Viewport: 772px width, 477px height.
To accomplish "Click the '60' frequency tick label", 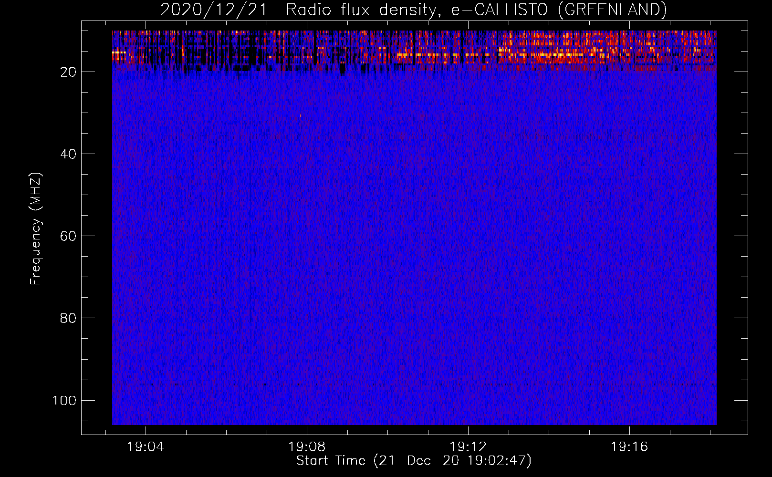I will point(68,236).
